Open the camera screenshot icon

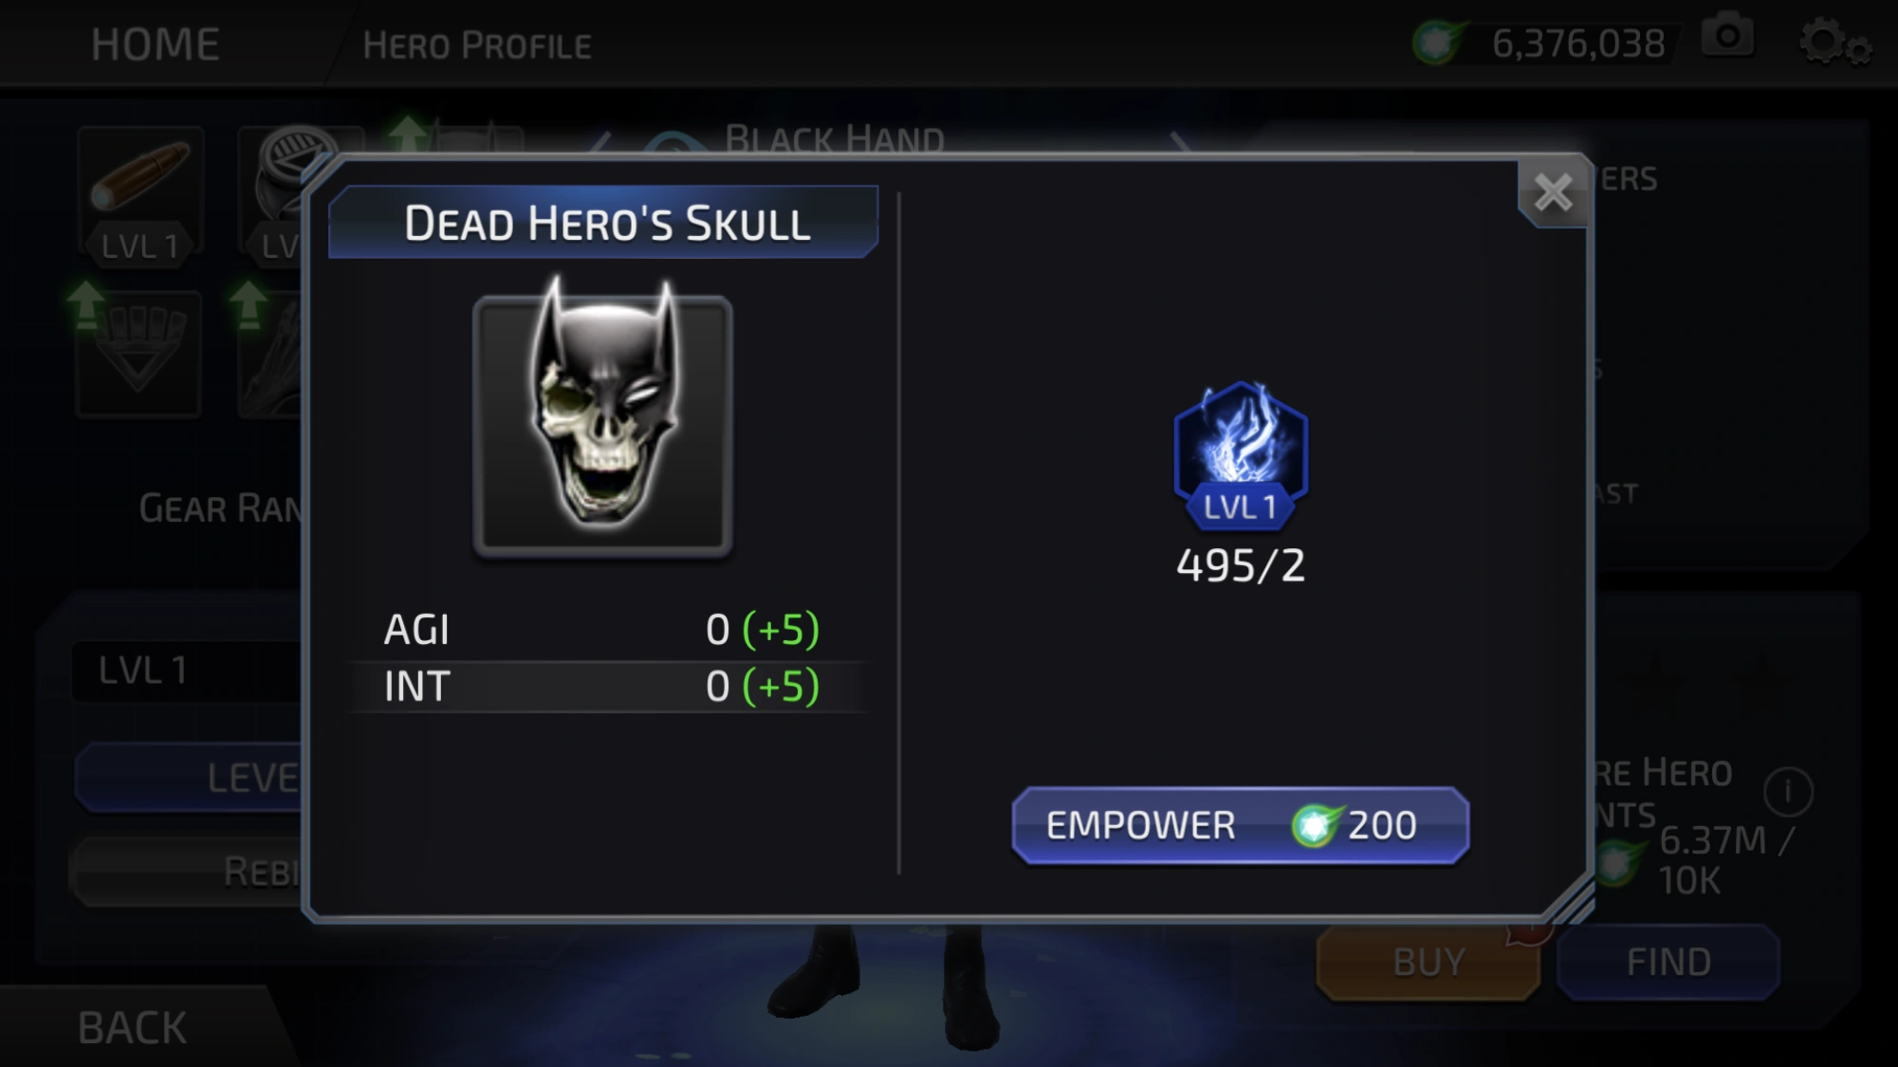point(1728,38)
